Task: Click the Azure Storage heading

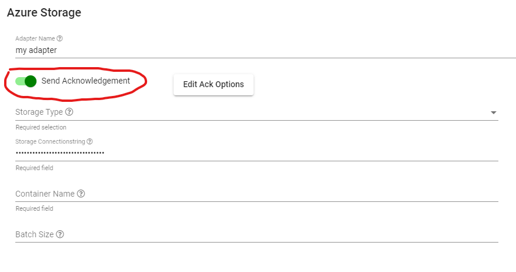Action: click(44, 12)
